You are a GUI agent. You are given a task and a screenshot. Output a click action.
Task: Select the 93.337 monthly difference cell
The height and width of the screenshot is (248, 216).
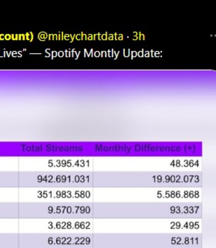[184, 210]
